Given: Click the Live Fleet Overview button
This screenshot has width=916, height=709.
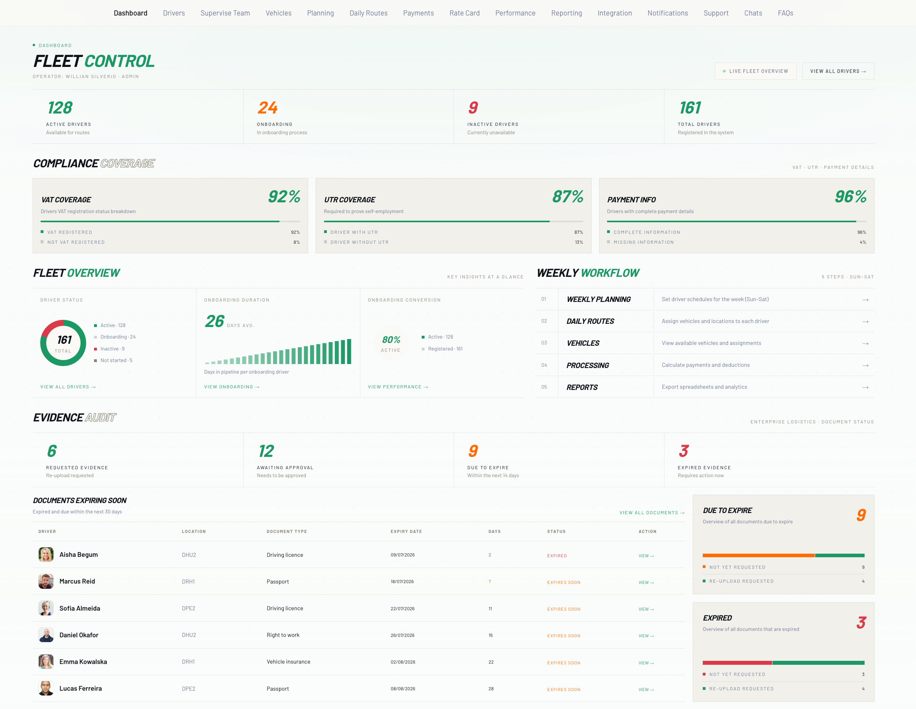Looking at the screenshot, I should click(755, 71).
